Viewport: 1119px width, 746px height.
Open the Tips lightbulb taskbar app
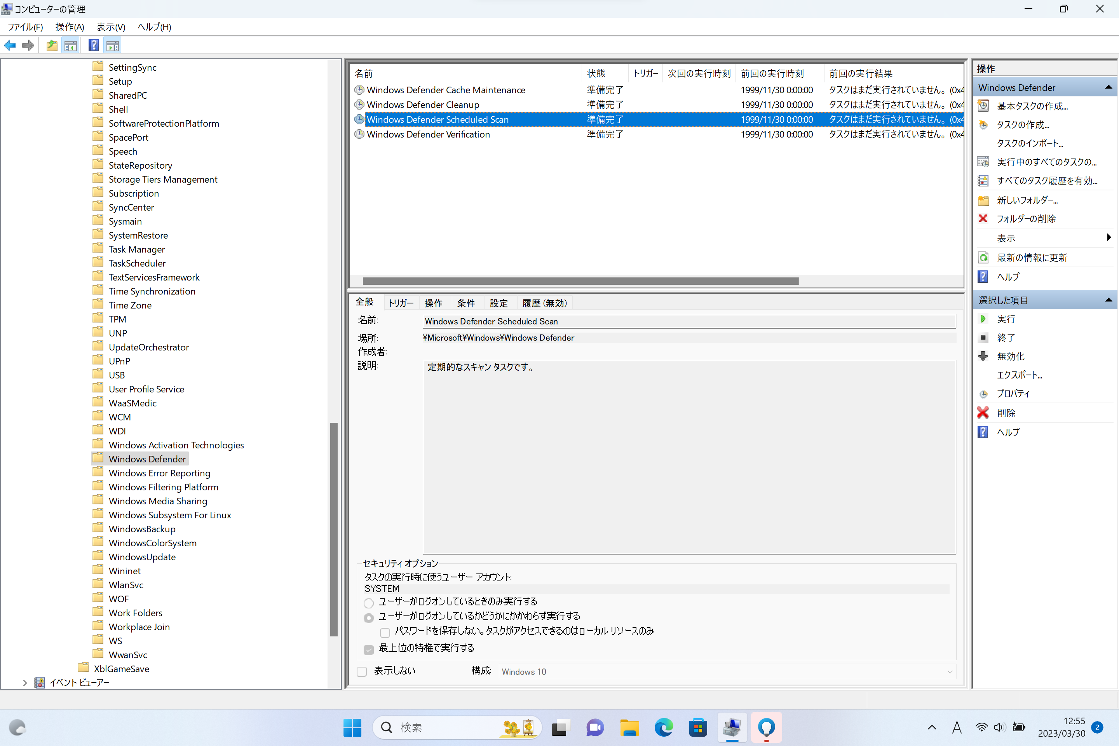click(767, 727)
